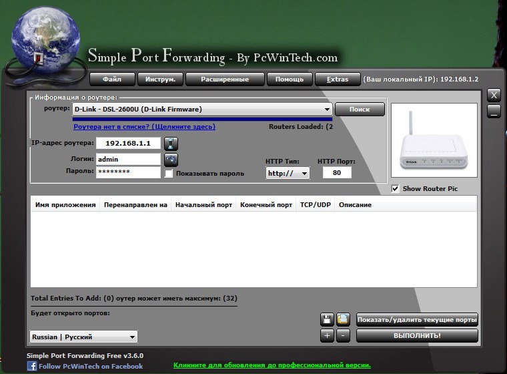Click the D-Link router picture thumbnail

(x=434, y=144)
